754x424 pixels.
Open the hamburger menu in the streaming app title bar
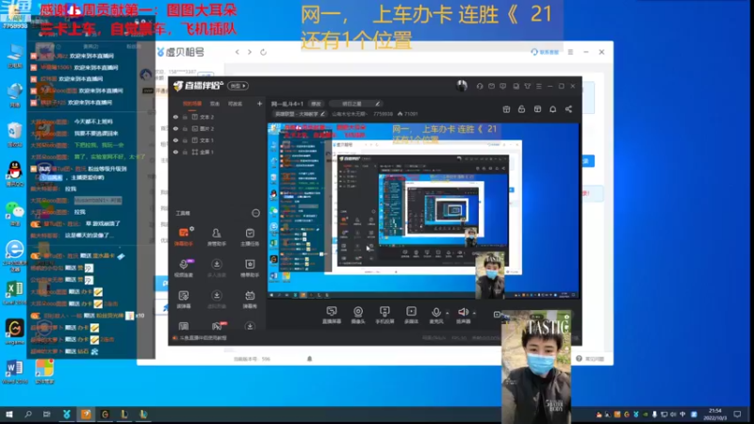click(539, 86)
